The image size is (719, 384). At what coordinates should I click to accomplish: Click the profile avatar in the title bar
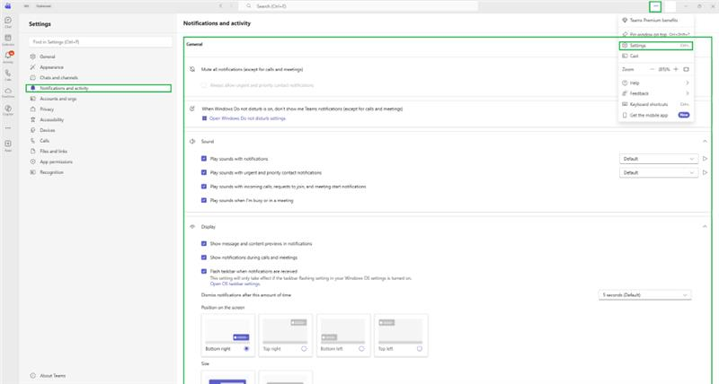pyautogui.click(x=670, y=6)
